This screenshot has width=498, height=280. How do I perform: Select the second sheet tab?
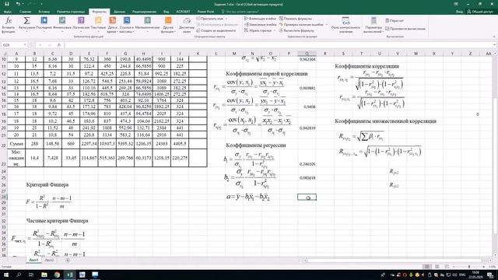point(49,261)
